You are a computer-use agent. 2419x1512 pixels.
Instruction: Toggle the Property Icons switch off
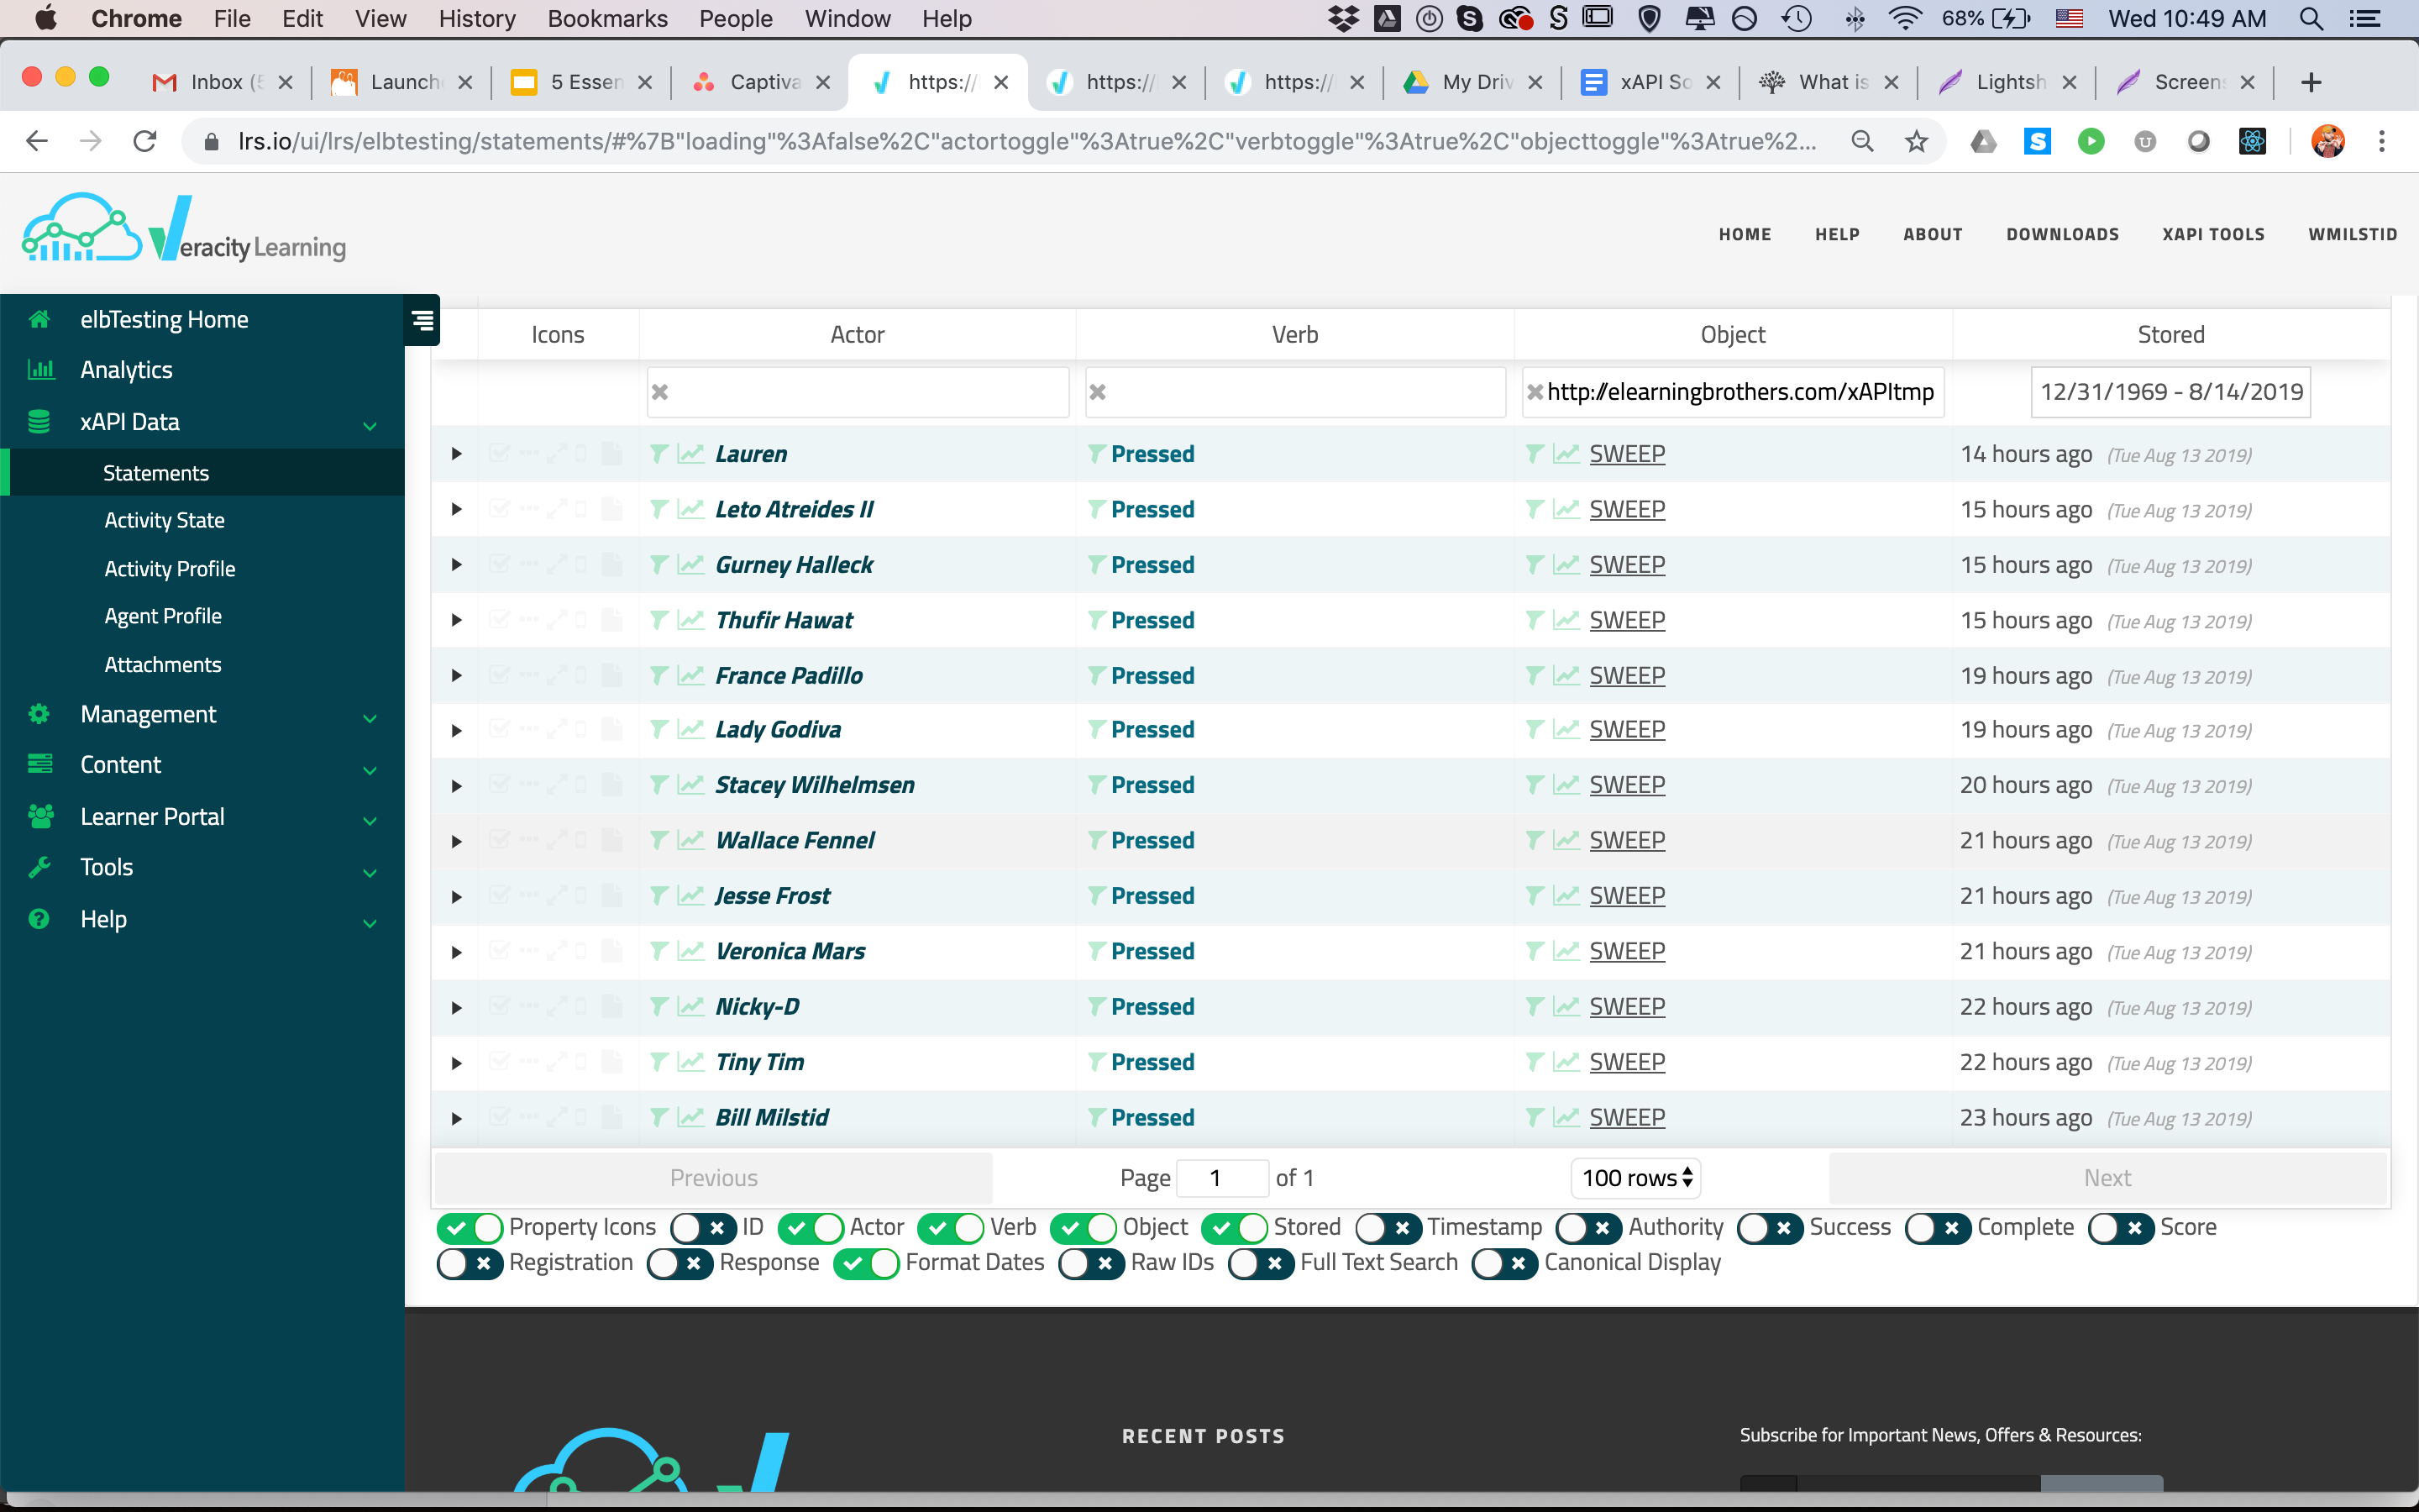(x=469, y=1227)
